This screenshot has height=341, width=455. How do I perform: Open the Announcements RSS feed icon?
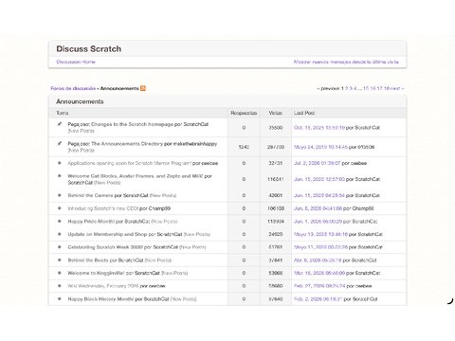click(x=143, y=88)
